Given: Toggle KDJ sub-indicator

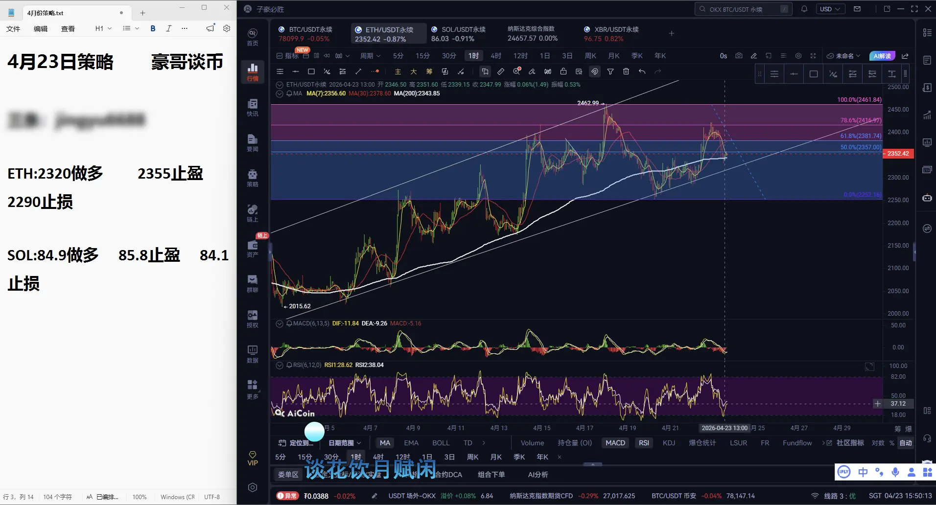Looking at the screenshot, I should click(669, 443).
